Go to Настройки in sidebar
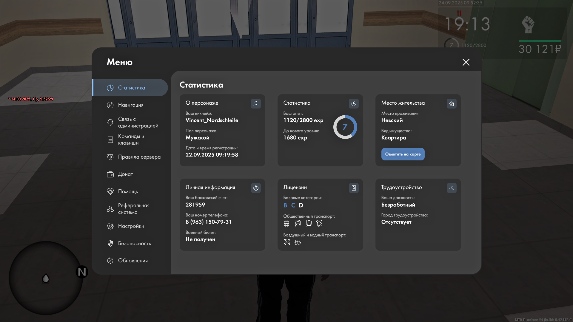Image resolution: width=573 pixels, height=322 pixels. click(x=131, y=226)
